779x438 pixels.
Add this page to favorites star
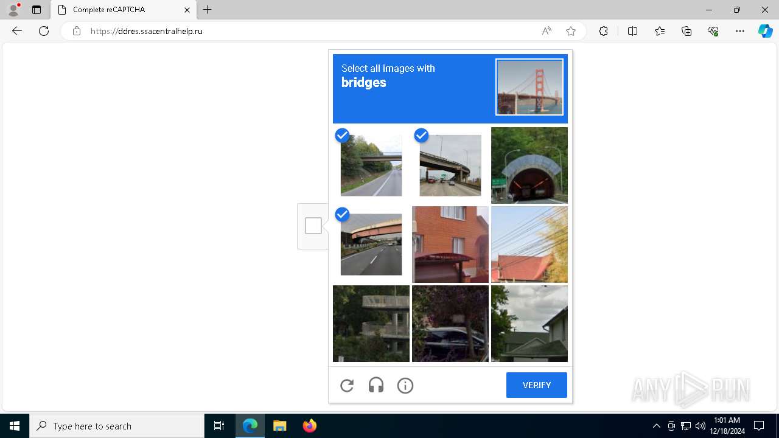pos(571,31)
